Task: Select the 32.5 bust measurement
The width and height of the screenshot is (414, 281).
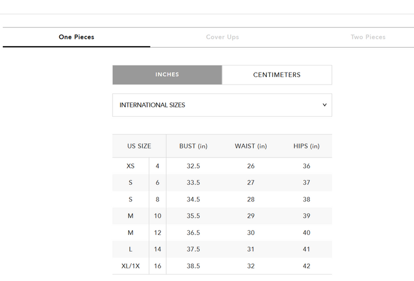Action: (x=193, y=166)
